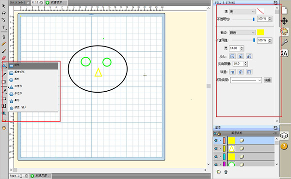The image size is (291, 179).
Task: Click the four-way move arrows icon
Action: pos(284,21)
